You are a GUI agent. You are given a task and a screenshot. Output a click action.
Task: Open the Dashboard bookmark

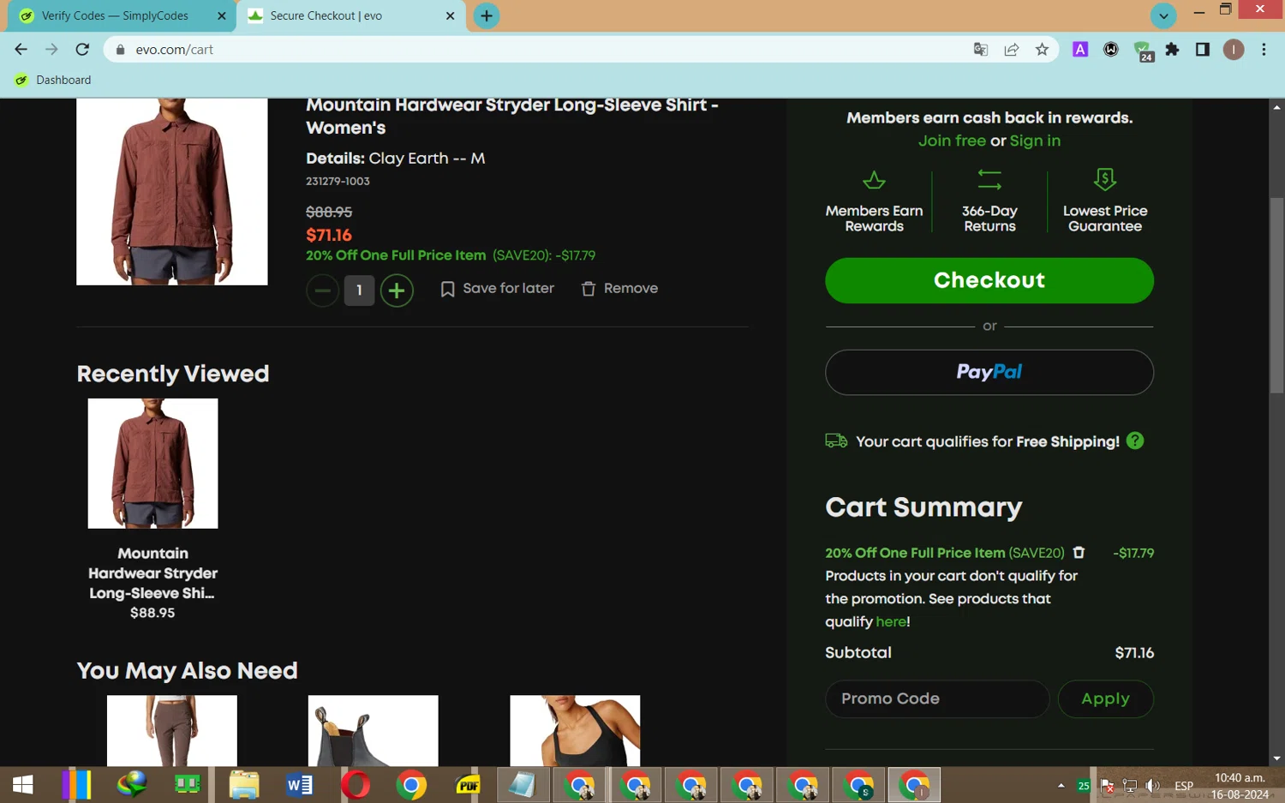pyautogui.click(x=53, y=80)
